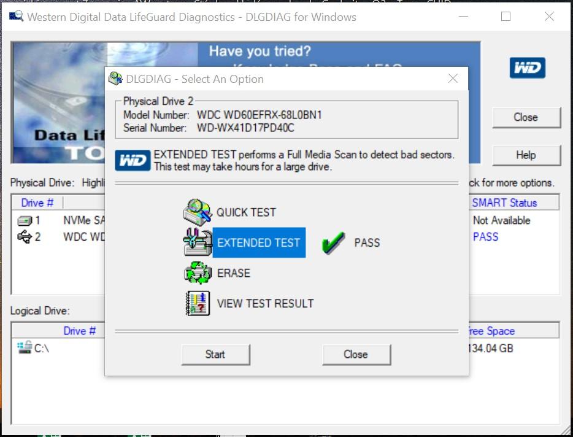The height and width of the screenshot is (437, 573).
Task: Click Drive # header in Logical Drive list
Action: click(x=80, y=331)
